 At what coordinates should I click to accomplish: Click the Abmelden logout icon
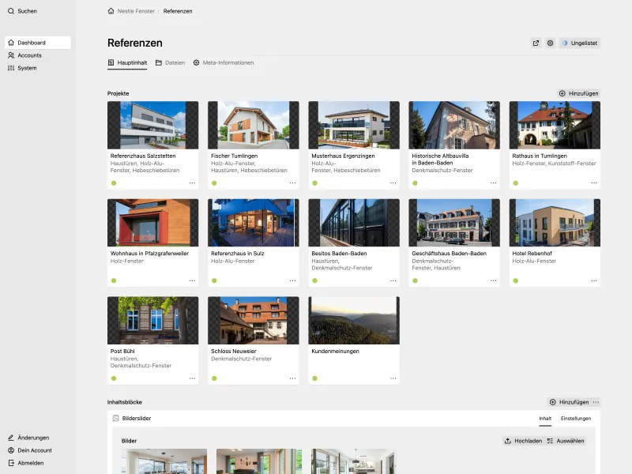10,463
